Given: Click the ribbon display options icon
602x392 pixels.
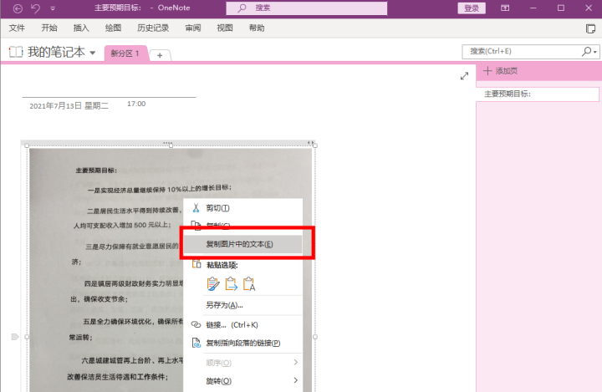Looking at the screenshot, I should point(505,8).
